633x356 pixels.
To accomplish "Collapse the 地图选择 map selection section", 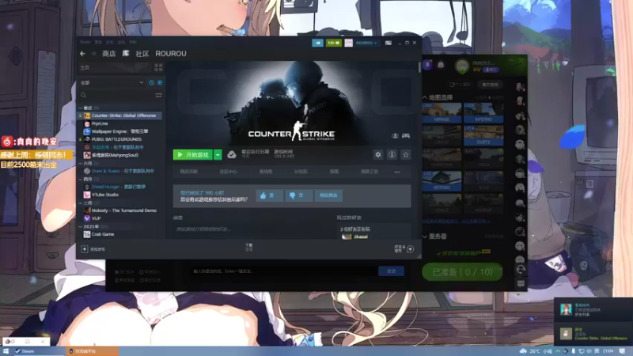I will tap(425, 97).
